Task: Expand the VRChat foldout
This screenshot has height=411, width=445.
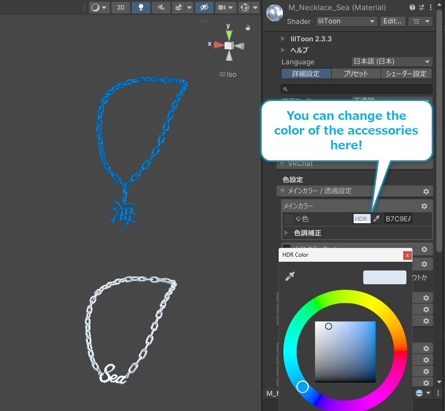Action: (283, 163)
